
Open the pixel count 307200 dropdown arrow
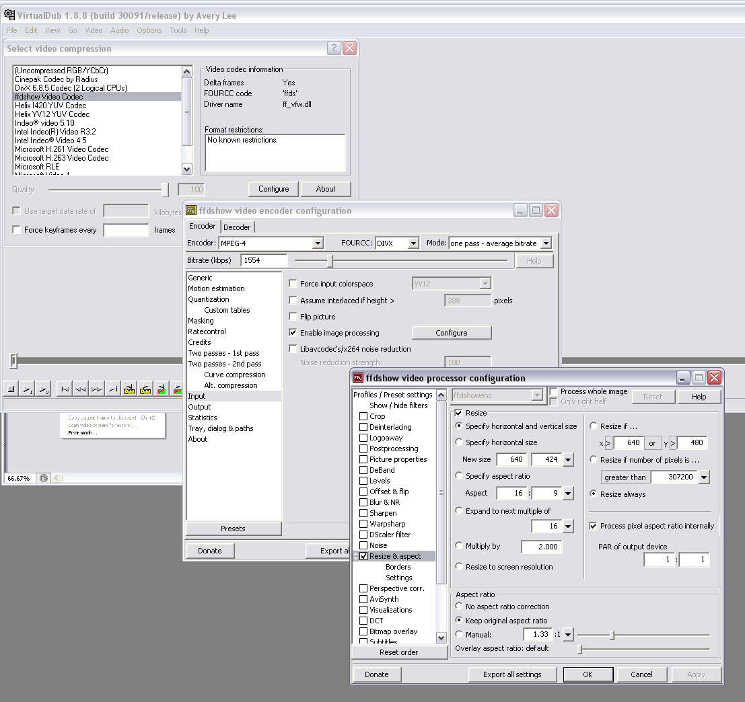(x=704, y=477)
